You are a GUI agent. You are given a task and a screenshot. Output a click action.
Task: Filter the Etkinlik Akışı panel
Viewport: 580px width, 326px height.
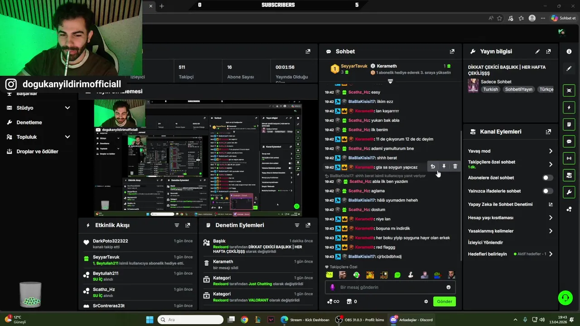pos(177,225)
